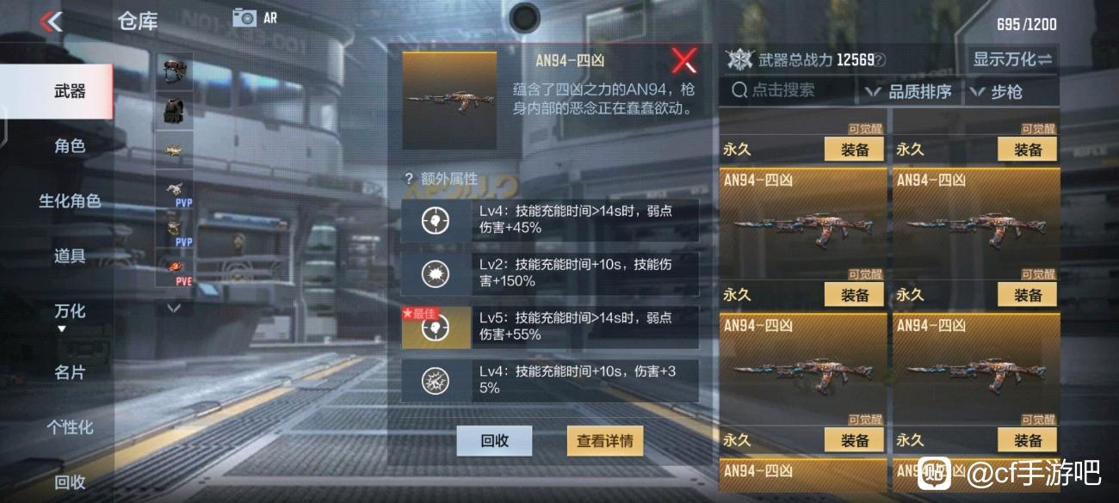The height and width of the screenshot is (503, 1119).
Task: Open the 品质排序 sort dropdown
Action: point(910,91)
